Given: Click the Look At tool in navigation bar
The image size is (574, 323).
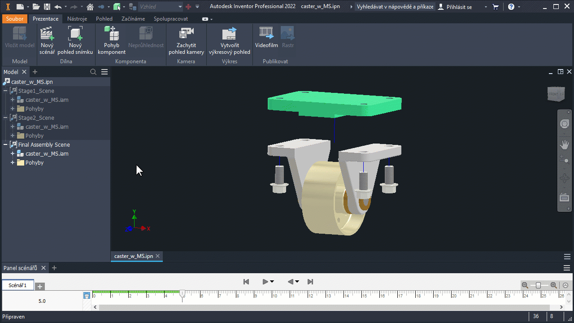Looking at the screenshot, I should [565, 197].
